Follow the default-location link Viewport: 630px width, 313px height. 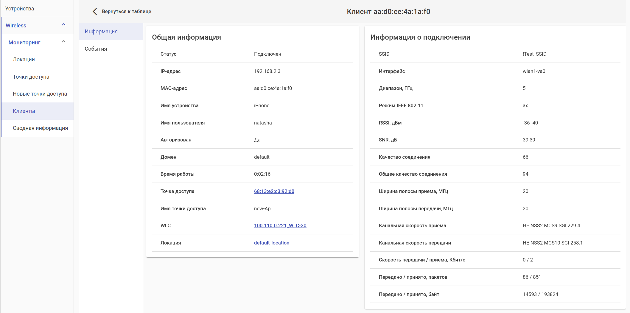coord(272,243)
